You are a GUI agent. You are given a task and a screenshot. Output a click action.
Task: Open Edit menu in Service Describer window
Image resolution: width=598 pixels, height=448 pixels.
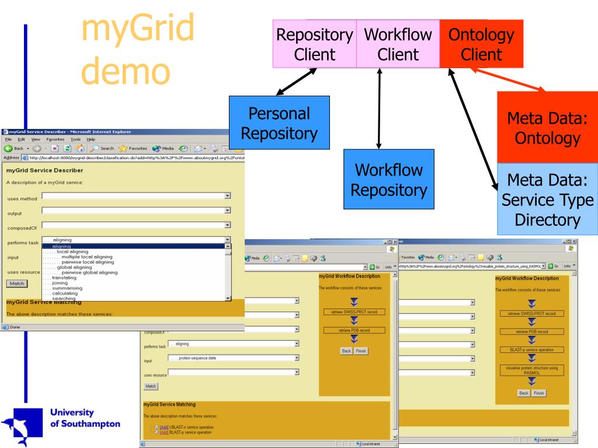[x=22, y=139]
